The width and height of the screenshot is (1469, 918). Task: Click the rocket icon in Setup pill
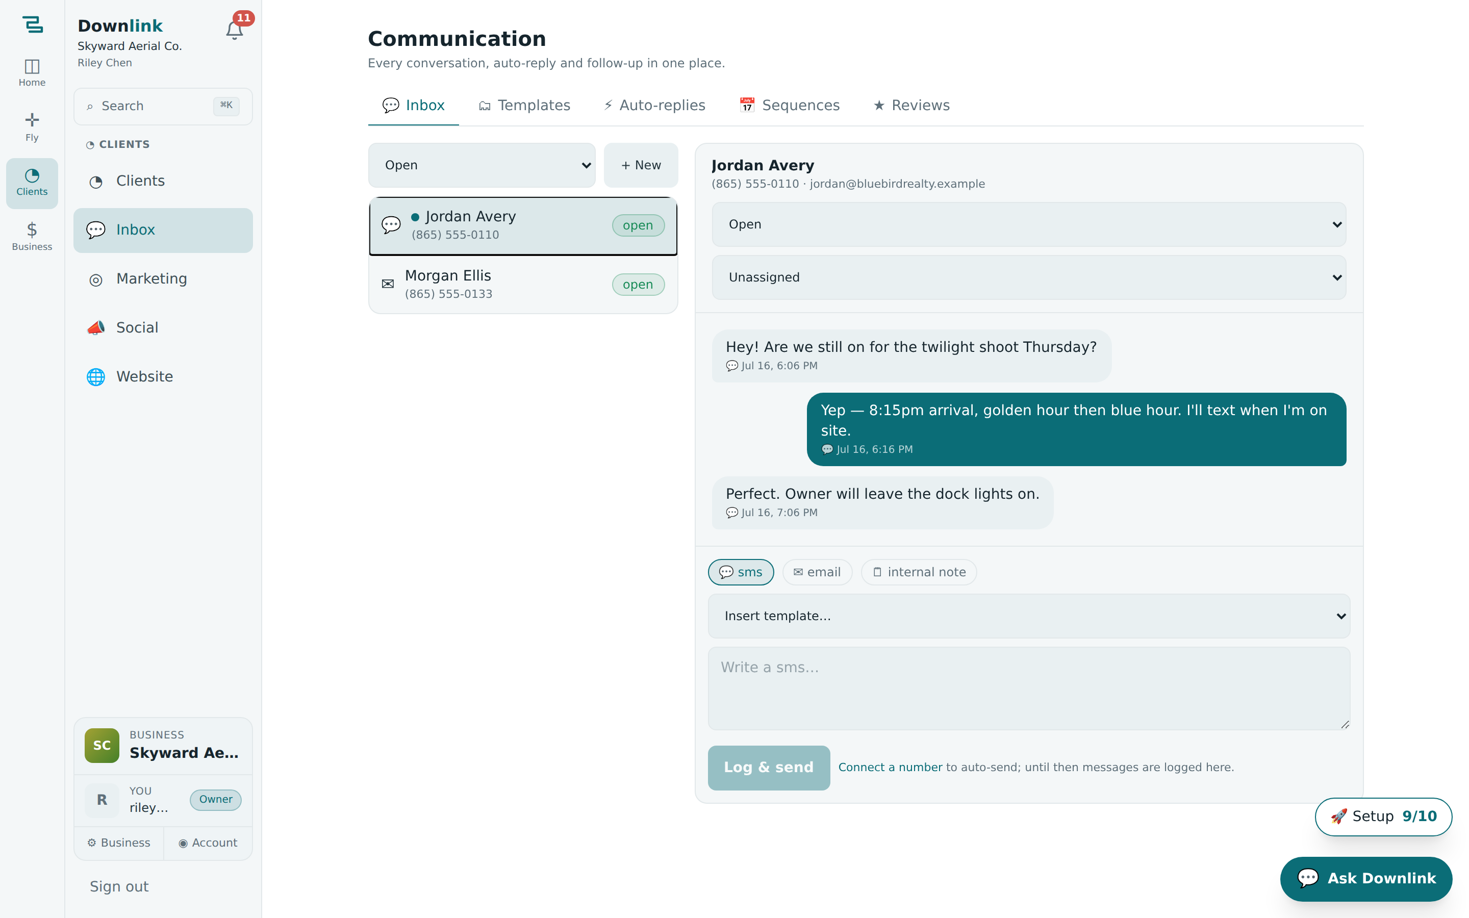click(x=1338, y=817)
